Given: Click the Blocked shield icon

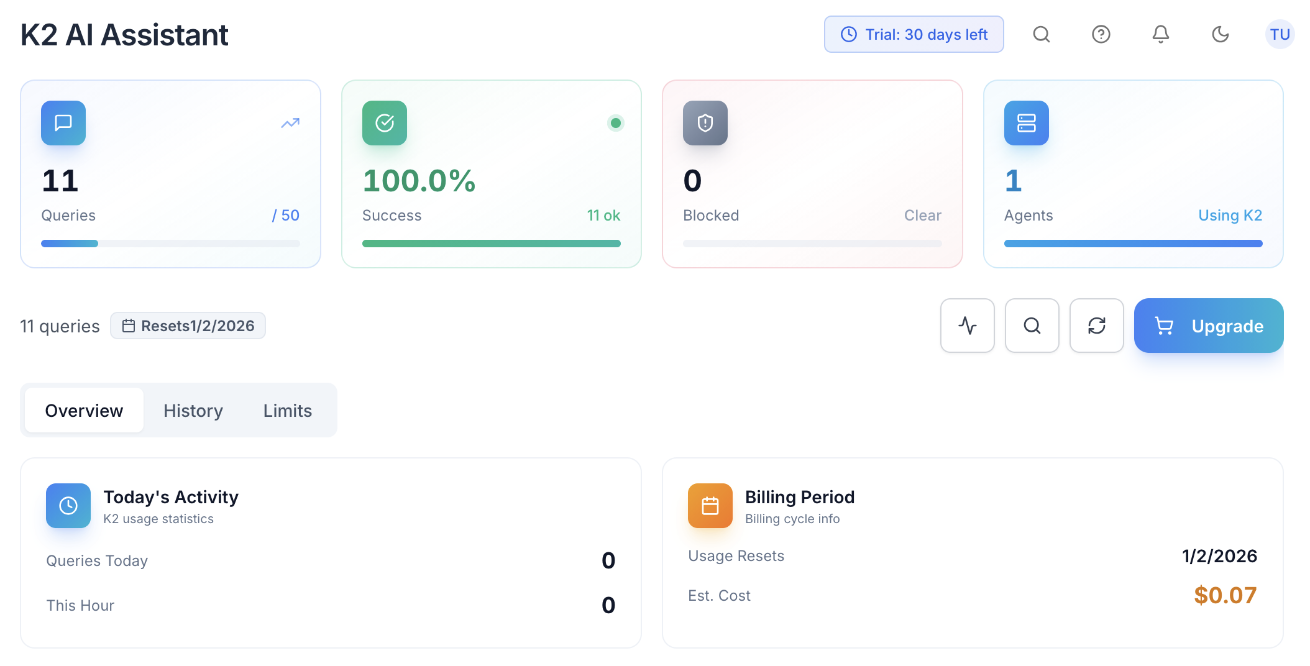Looking at the screenshot, I should point(705,123).
